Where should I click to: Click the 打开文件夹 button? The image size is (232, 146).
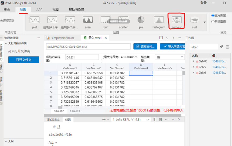tap(24, 60)
